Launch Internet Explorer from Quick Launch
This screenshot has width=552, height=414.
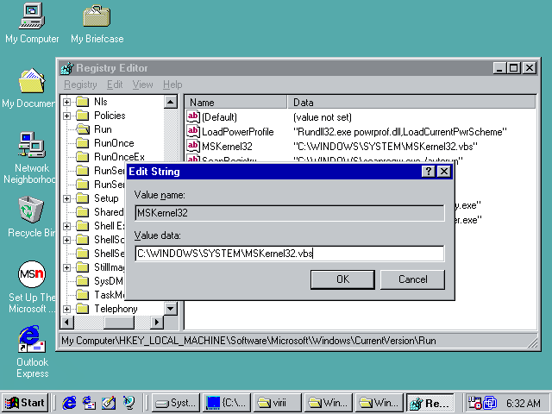[69, 403]
